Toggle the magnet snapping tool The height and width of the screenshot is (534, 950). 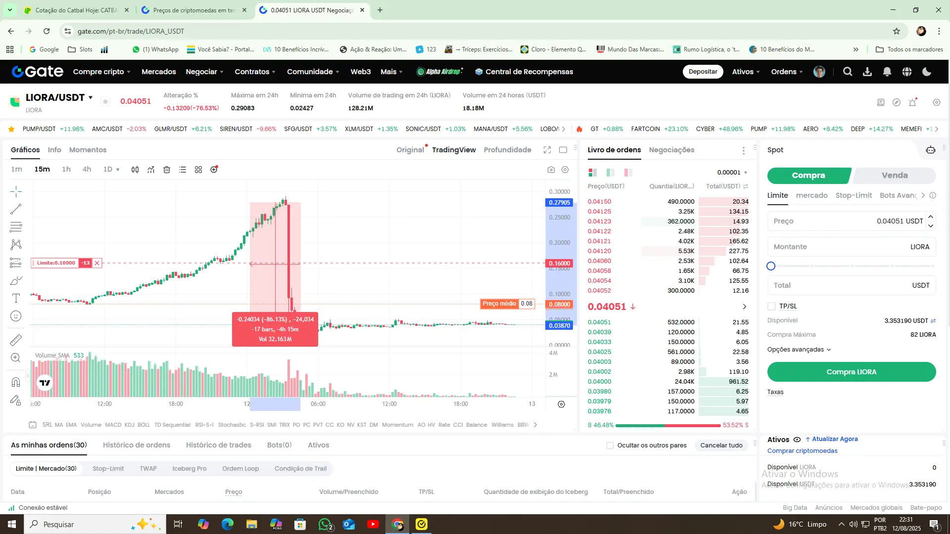(x=16, y=382)
